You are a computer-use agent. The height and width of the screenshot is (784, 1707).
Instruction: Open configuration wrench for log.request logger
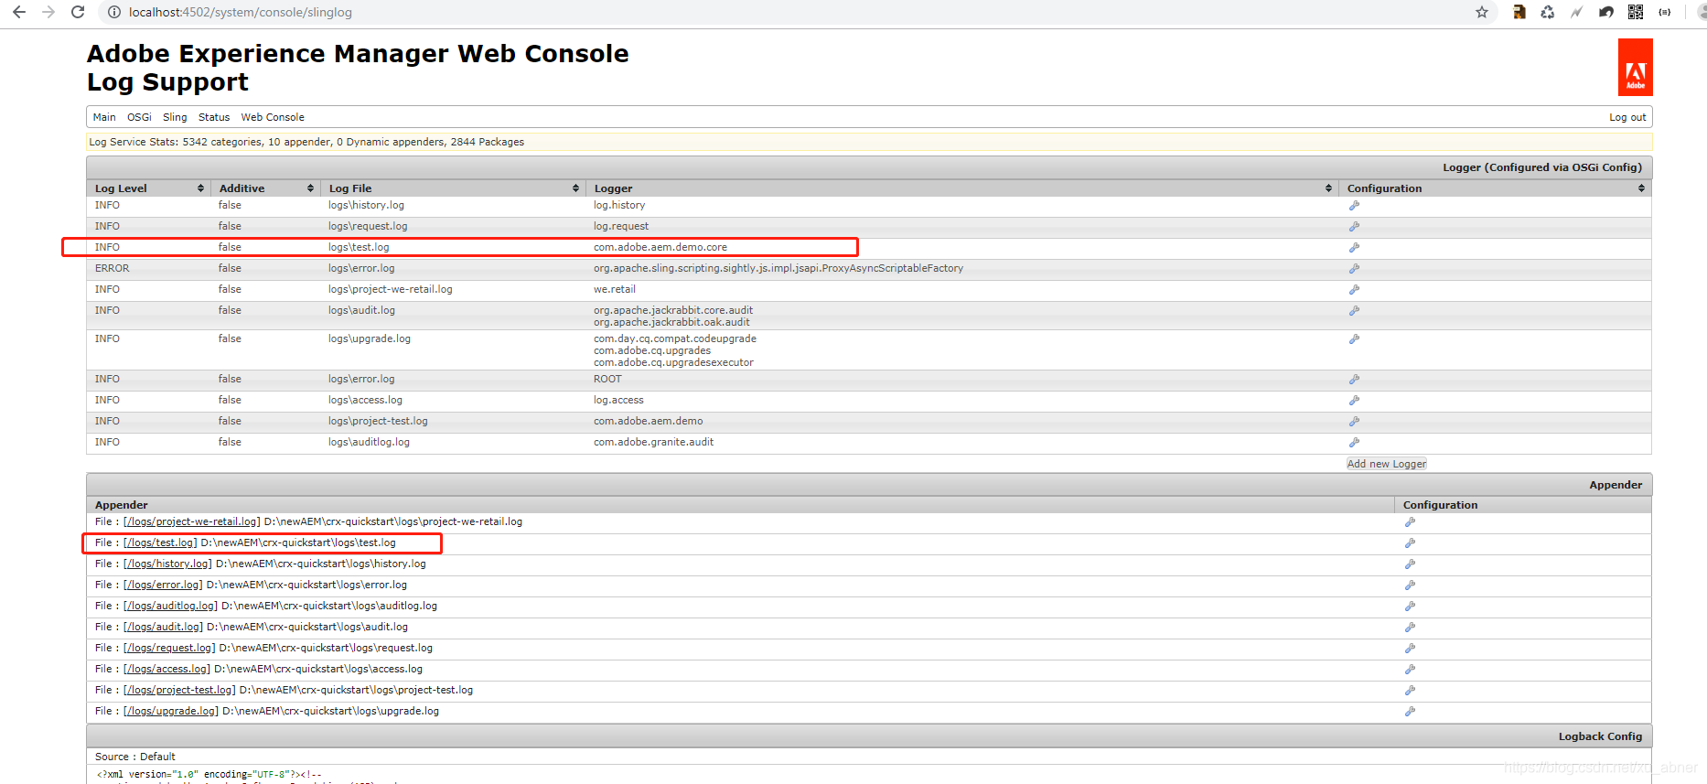[1354, 227]
